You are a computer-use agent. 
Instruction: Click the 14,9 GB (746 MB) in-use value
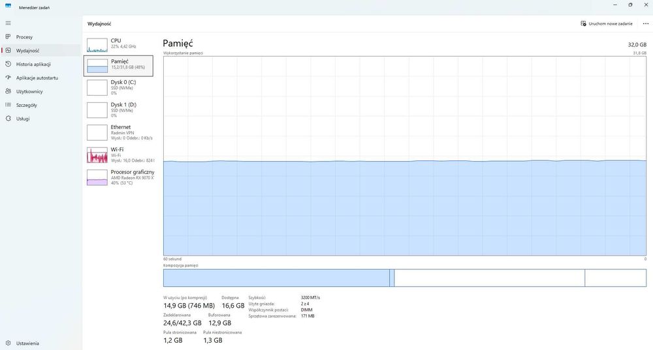tap(189, 306)
